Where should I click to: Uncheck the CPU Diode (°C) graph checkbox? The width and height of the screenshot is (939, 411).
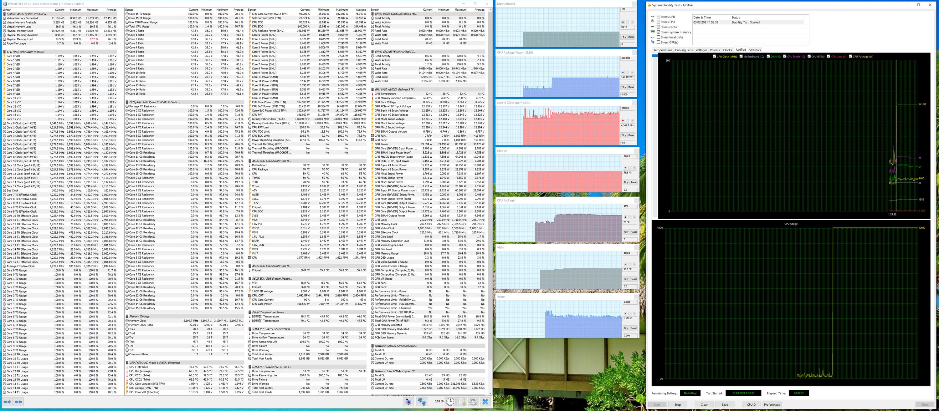(785, 57)
